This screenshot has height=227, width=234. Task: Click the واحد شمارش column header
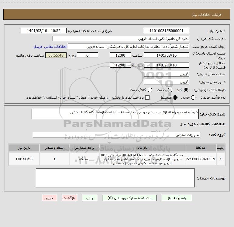pyautogui.click(x=84, y=148)
